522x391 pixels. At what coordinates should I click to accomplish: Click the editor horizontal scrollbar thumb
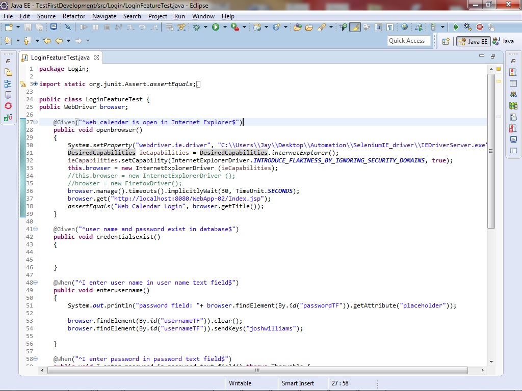(x=257, y=370)
